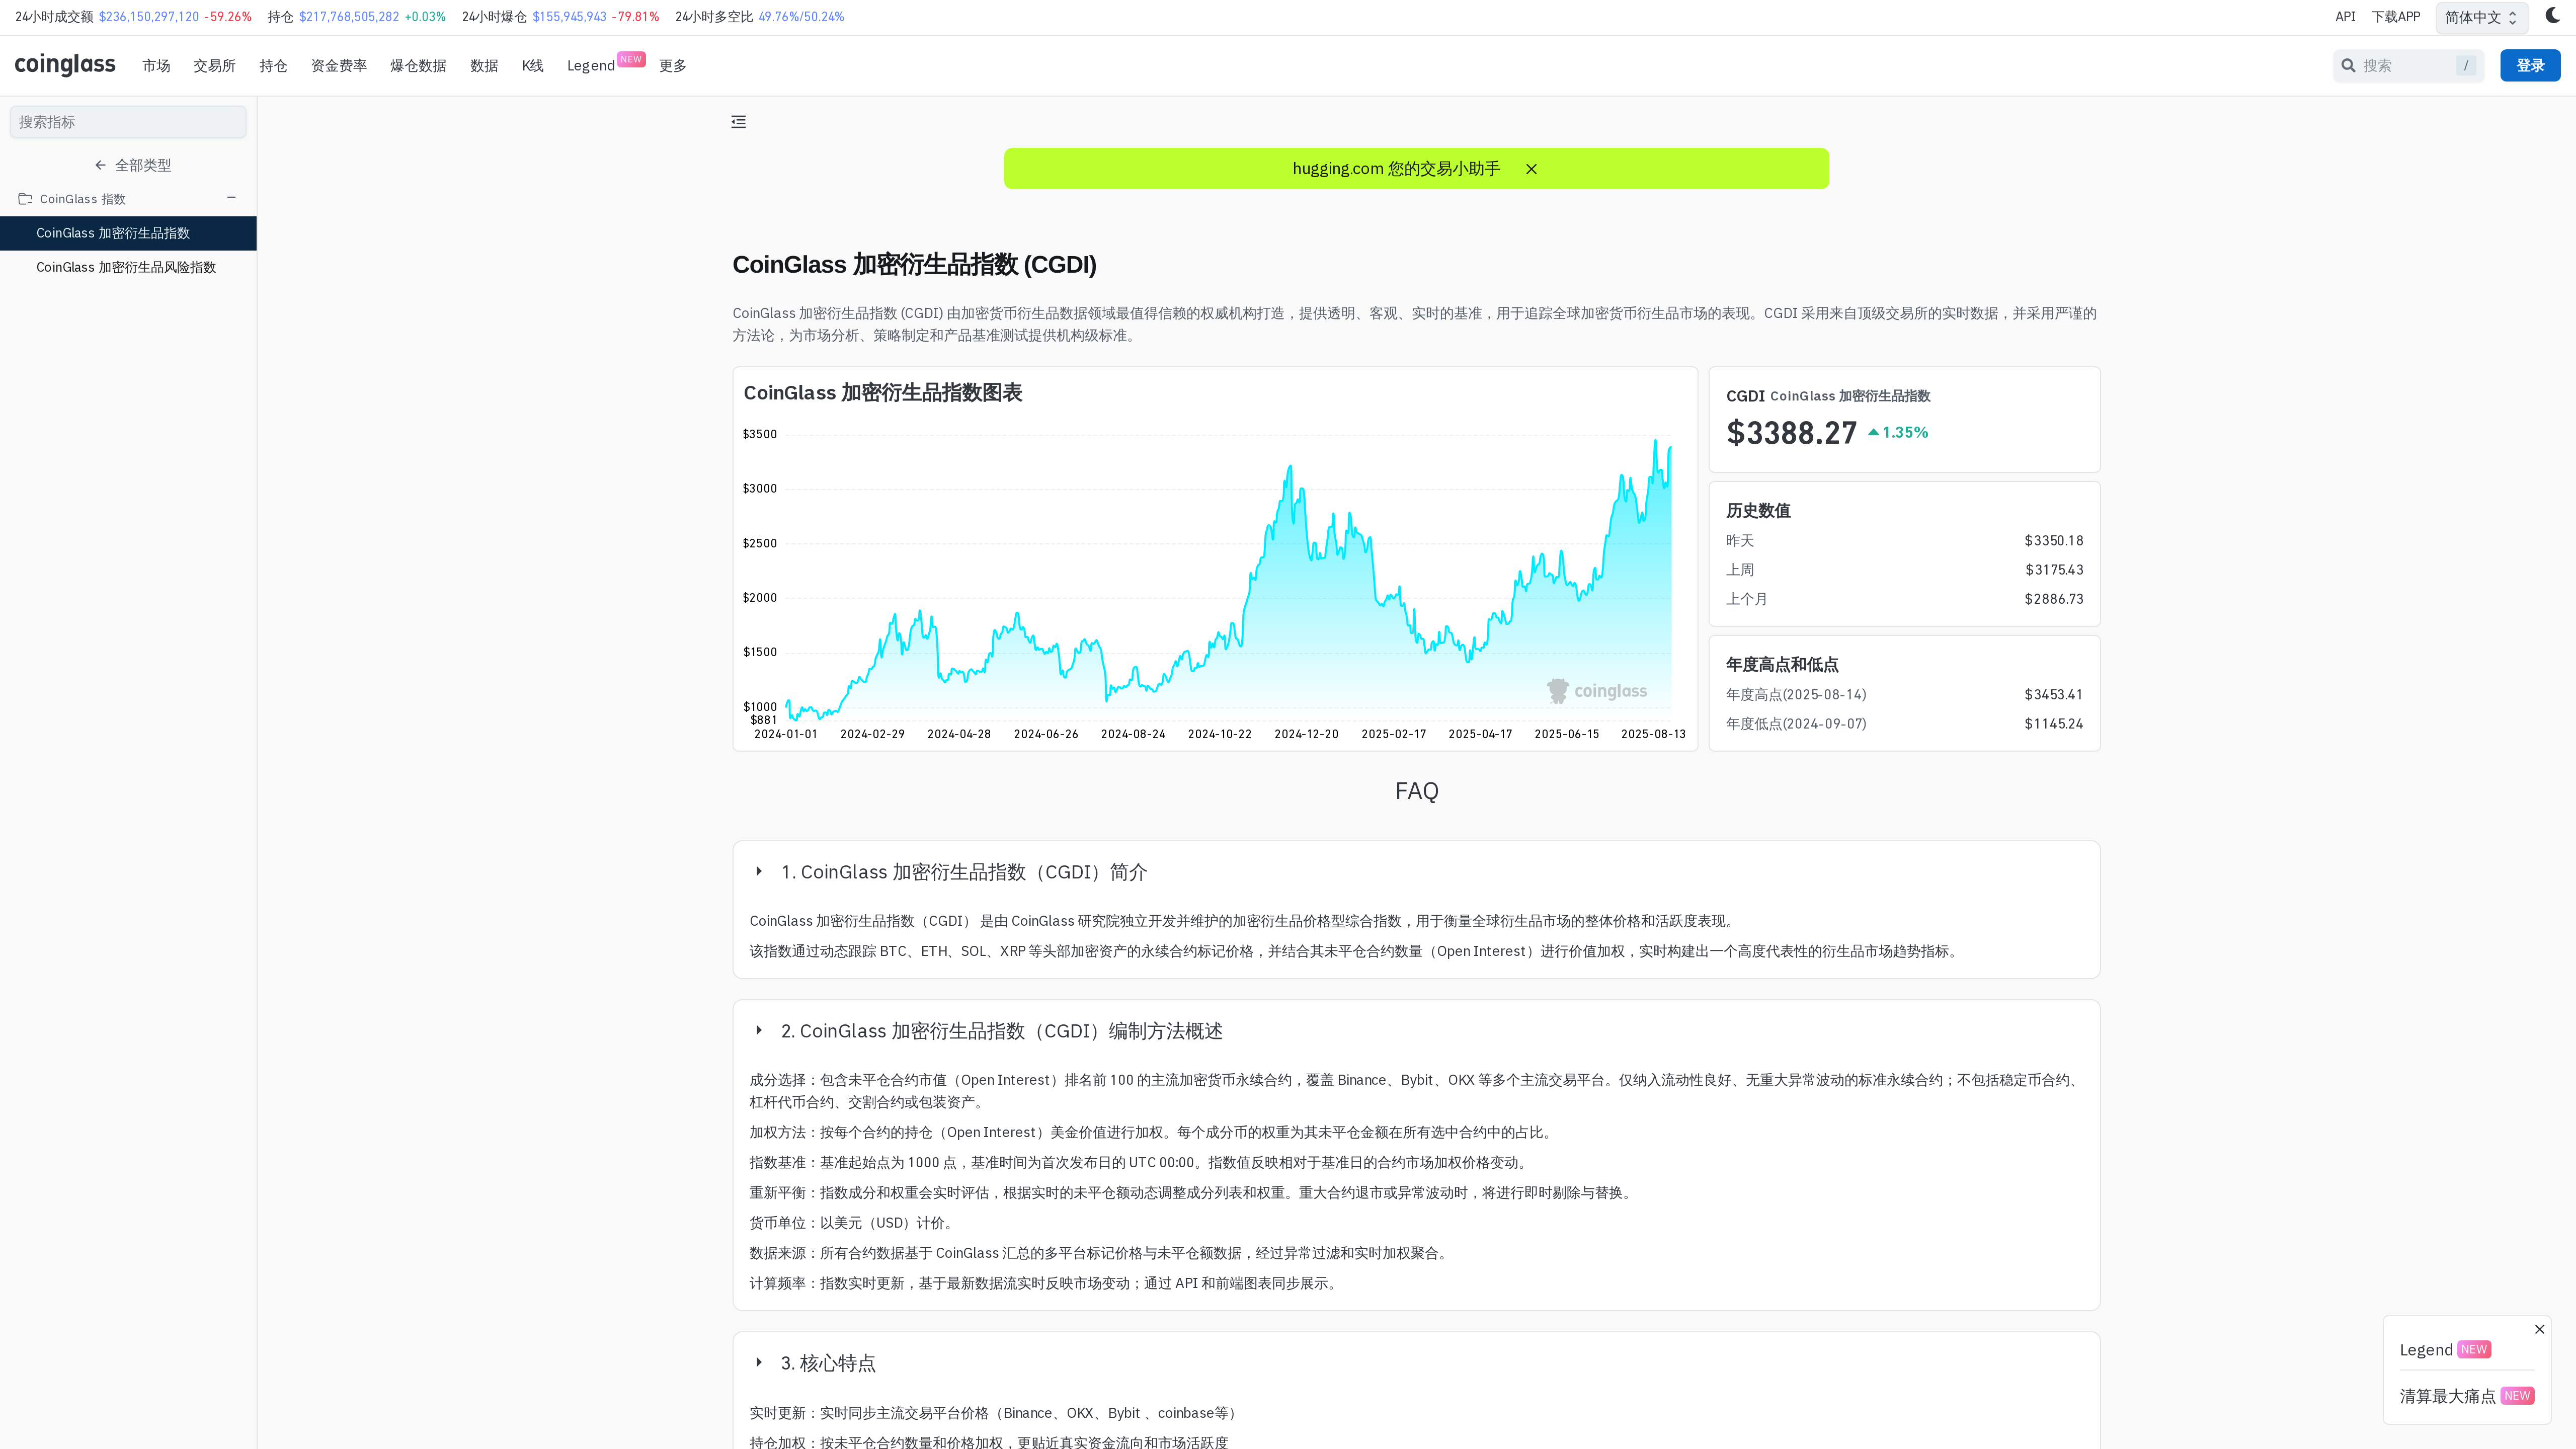Open the K线 menu

pyautogui.click(x=532, y=66)
